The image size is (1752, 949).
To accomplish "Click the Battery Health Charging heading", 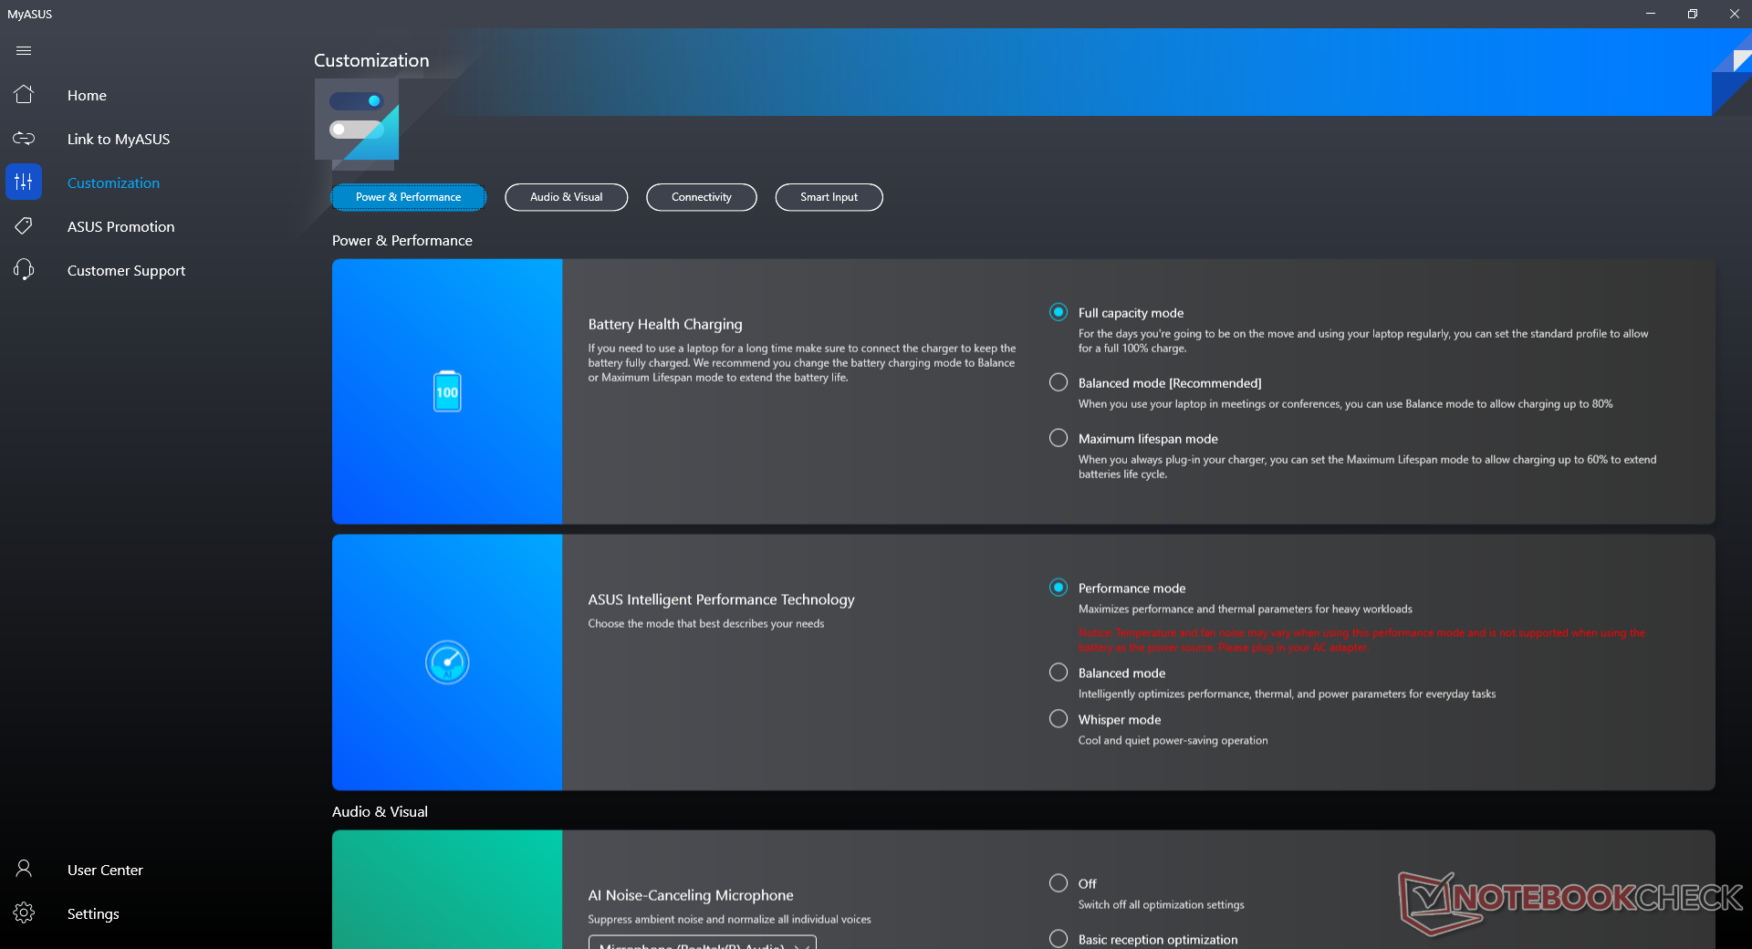I will pos(665,324).
